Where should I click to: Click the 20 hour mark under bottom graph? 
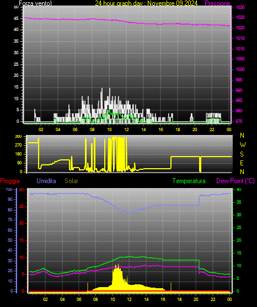(196, 299)
